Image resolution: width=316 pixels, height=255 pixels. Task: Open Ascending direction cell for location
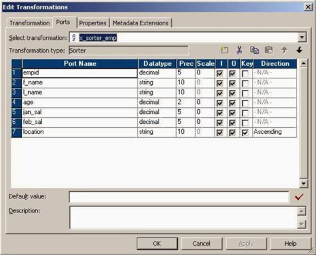[275, 132]
